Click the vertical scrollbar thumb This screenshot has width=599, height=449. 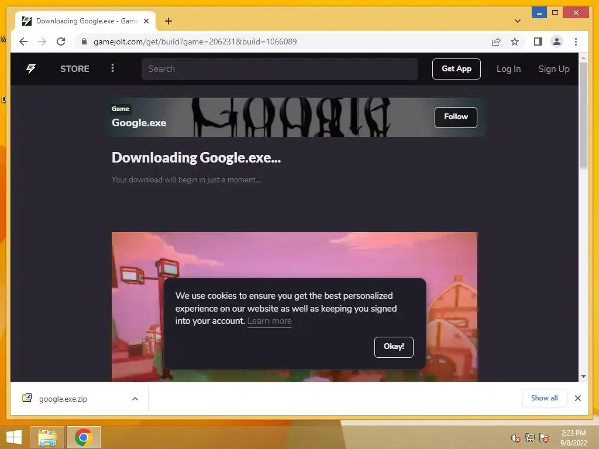(x=583, y=115)
